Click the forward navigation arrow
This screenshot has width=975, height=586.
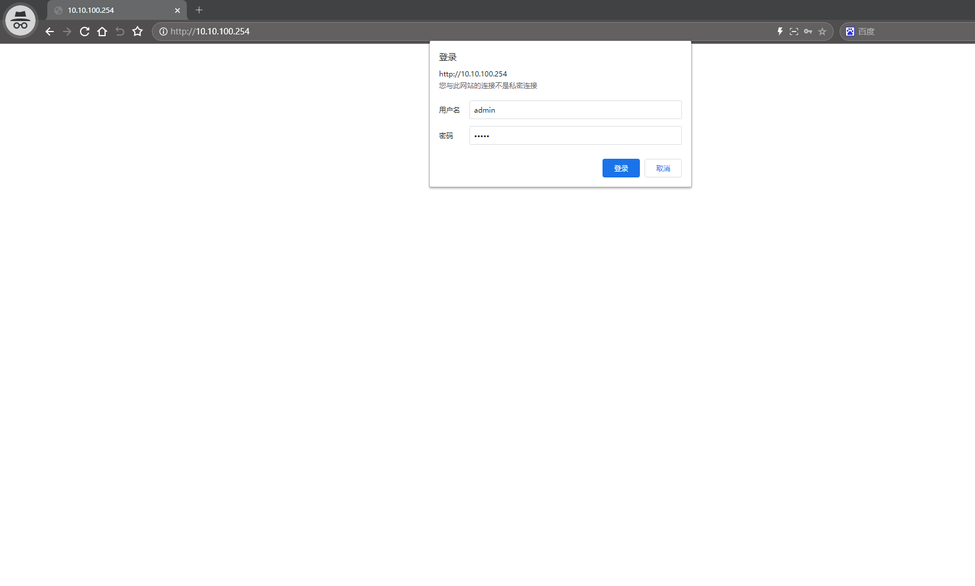click(x=67, y=32)
